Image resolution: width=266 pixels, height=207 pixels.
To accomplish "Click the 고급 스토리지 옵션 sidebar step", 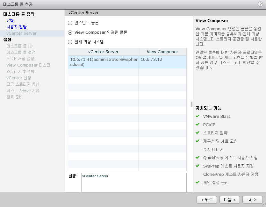I will [x=23, y=84].
